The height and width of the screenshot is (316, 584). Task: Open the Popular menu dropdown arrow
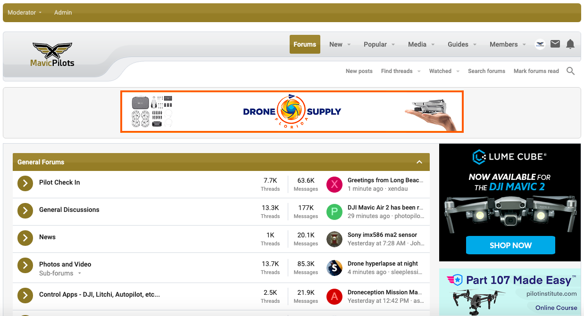click(x=393, y=45)
